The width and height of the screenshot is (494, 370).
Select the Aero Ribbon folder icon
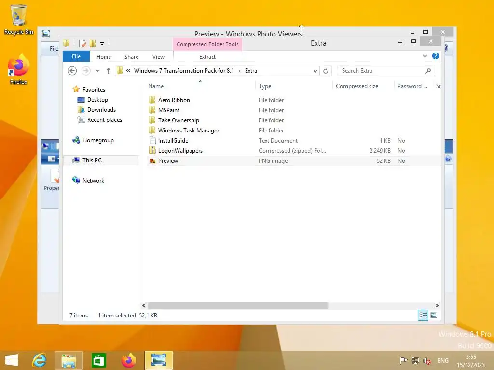pos(152,100)
